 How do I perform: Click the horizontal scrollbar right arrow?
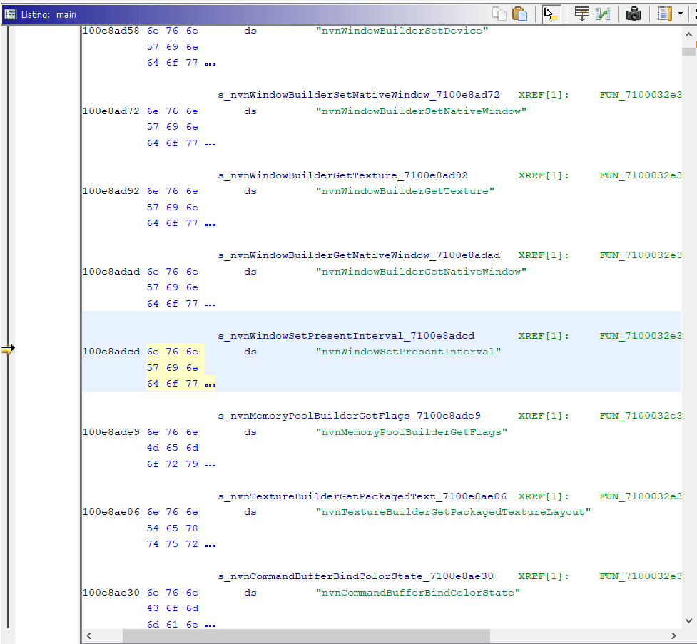point(674,636)
